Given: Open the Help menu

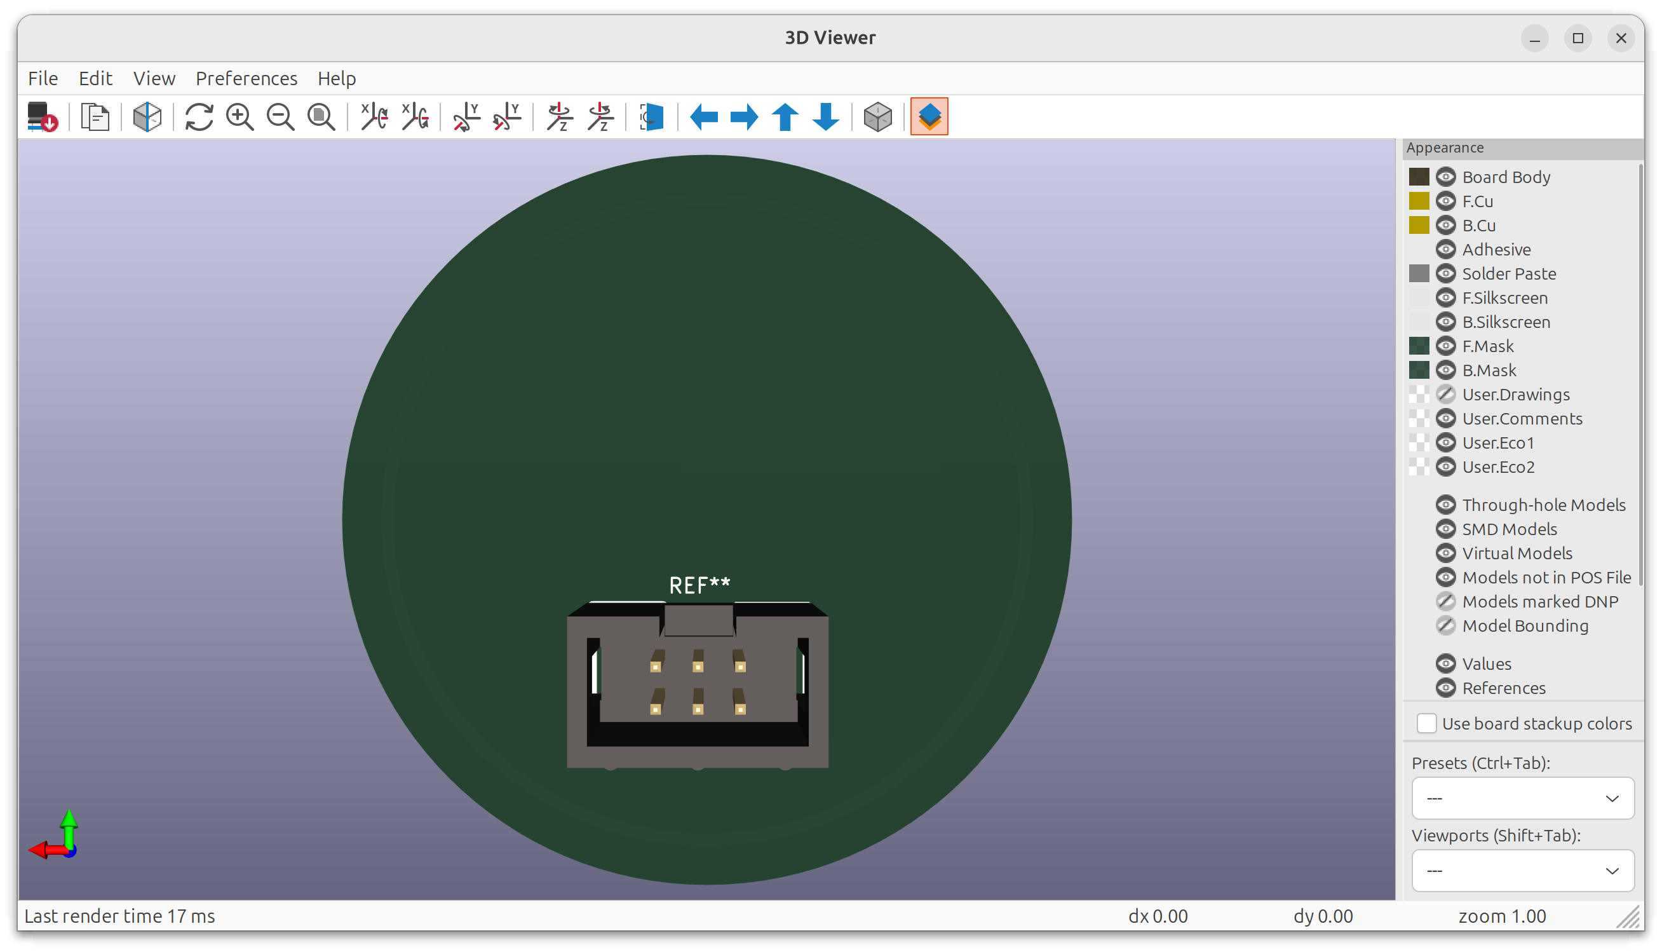Looking at the screenshot, I should click(337, 78).
